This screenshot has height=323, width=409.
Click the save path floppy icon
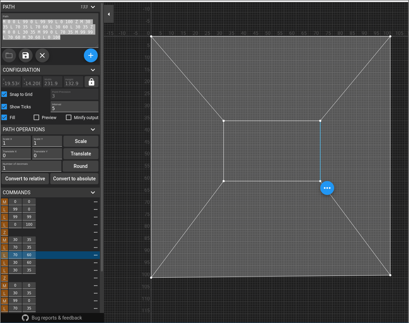(x=26, y=55)
